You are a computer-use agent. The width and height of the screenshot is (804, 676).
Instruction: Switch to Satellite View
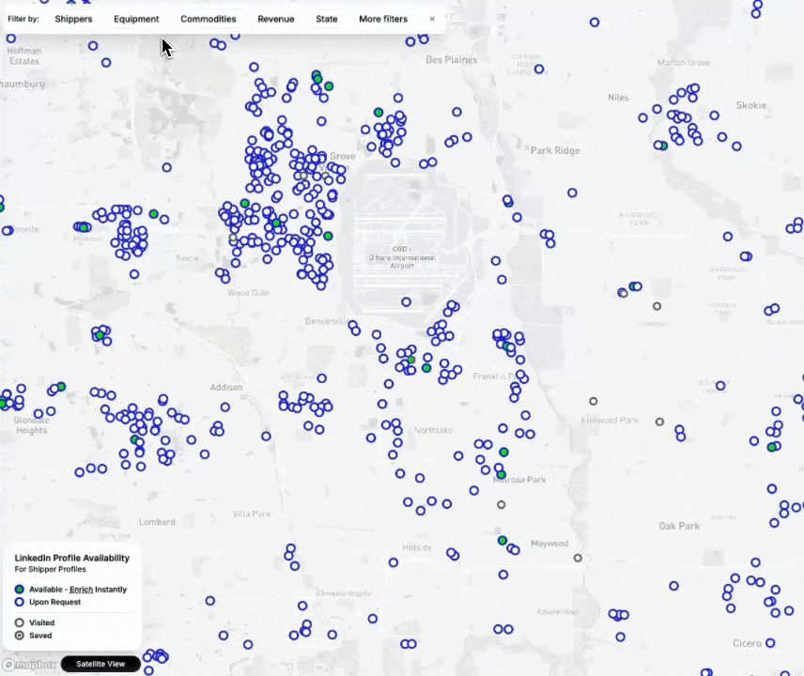[100, 664]
